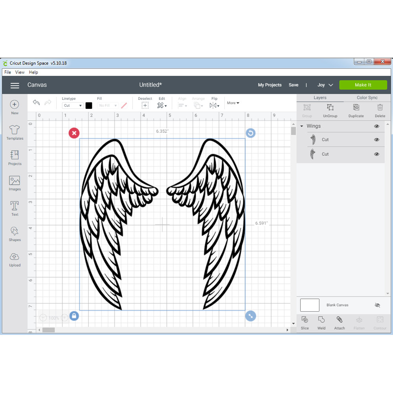The width and height of the screenshot is (393, 393).
Task: Click the Upload icon in sidebar
Action: (x=15, y=259)
